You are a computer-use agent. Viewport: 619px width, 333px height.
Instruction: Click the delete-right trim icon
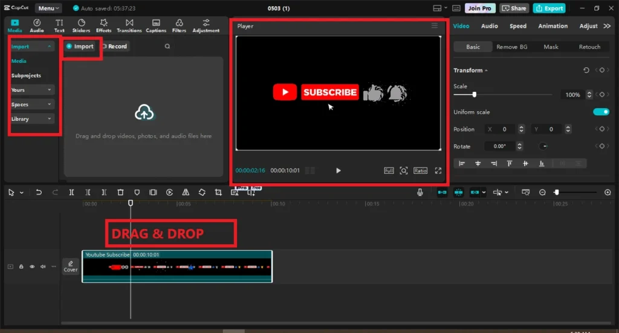[104, 192]
